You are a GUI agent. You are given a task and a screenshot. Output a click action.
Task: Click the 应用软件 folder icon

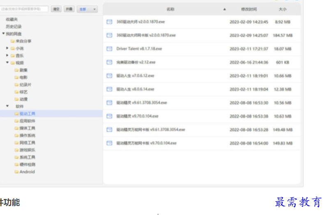coord(16,121)
